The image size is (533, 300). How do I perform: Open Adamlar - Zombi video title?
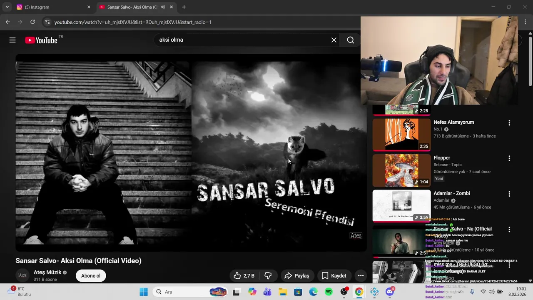pos(452,193)
